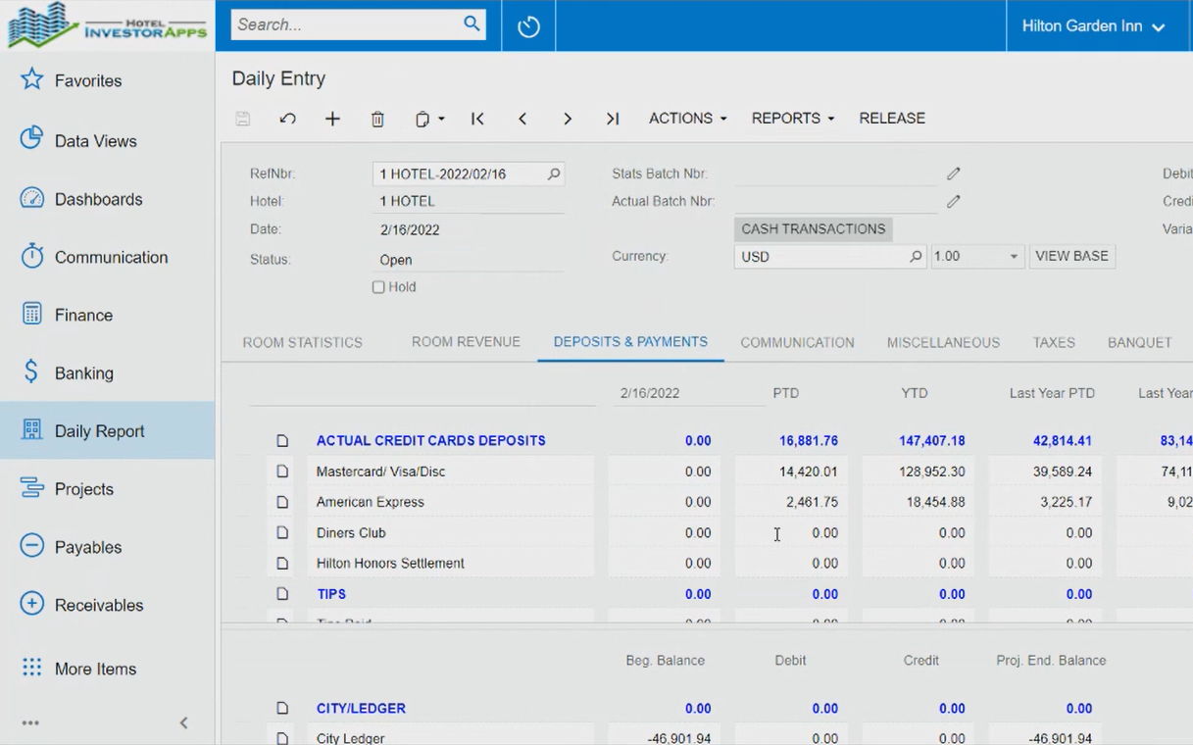
Task: Expand the ACTIONS menu
Action: point(687,119)
